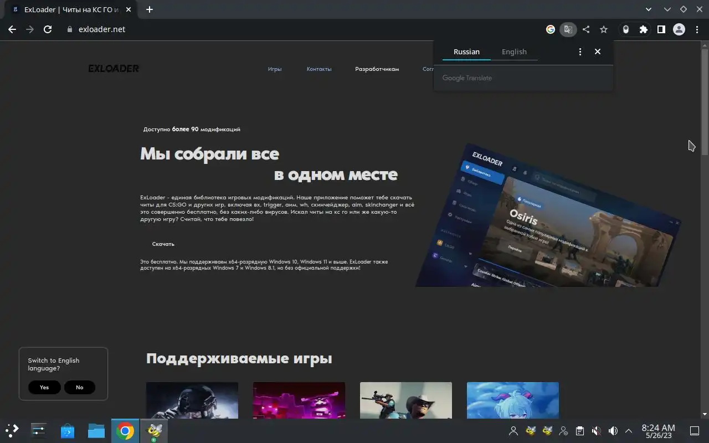The image size is (709, 443).
Task: Reload the exloader.net page
Action: pos(48,29)
